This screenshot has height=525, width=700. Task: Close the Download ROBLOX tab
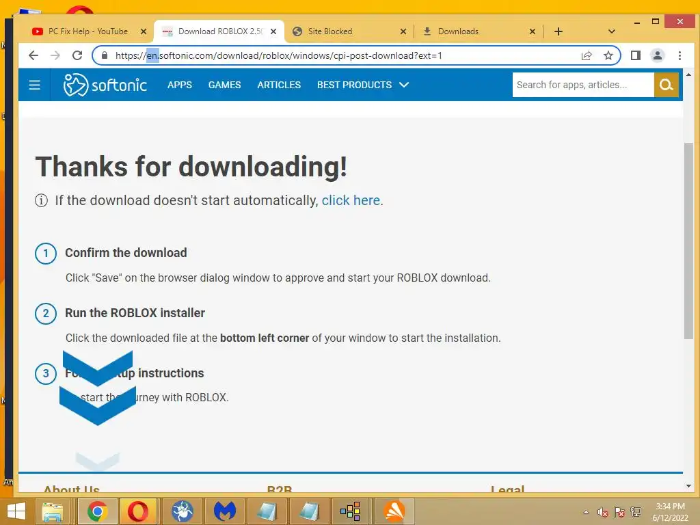273,31
